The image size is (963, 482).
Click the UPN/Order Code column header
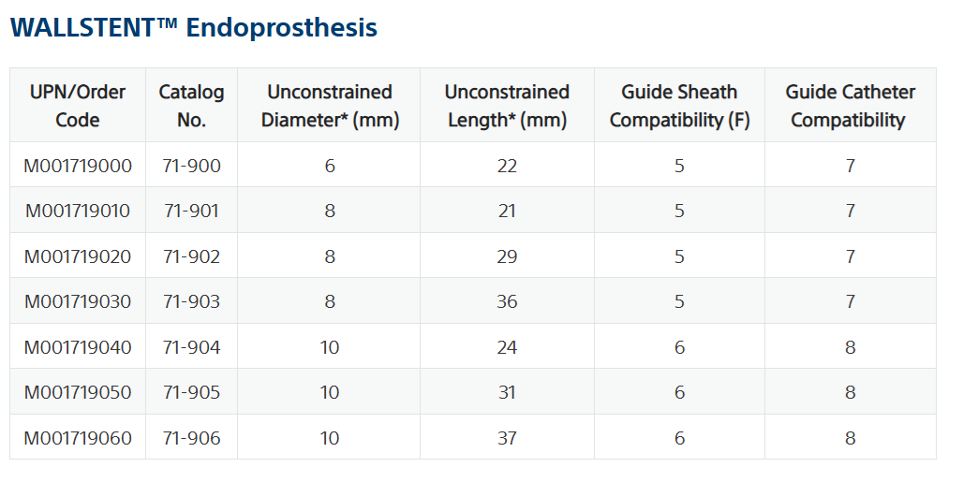point(78,106)
